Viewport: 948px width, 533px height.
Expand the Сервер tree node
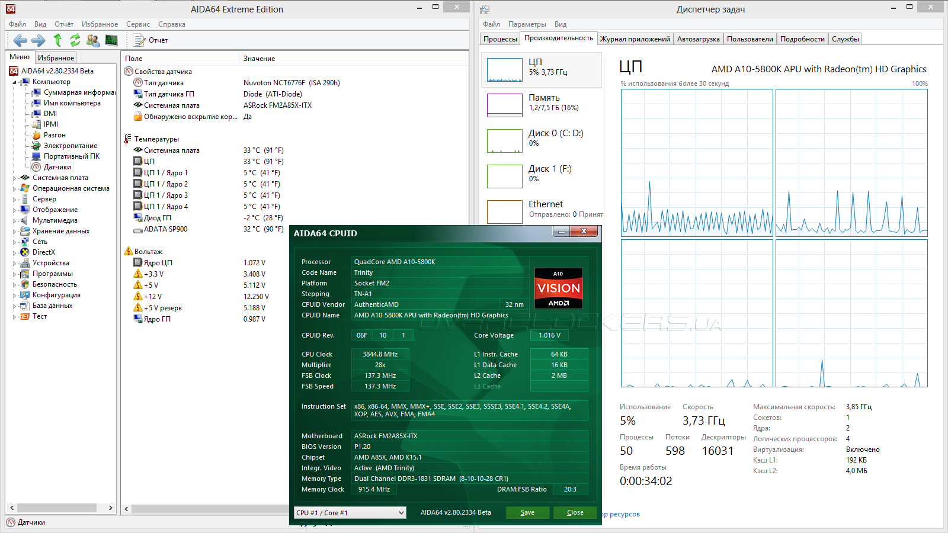(14, 199)
